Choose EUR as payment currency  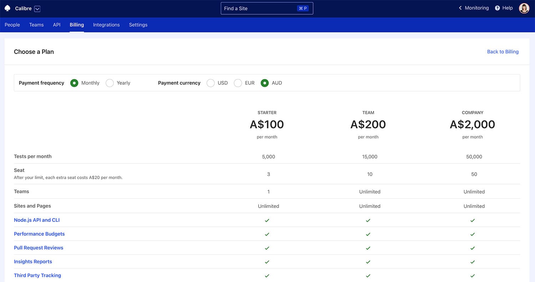(x=238, y=83)
